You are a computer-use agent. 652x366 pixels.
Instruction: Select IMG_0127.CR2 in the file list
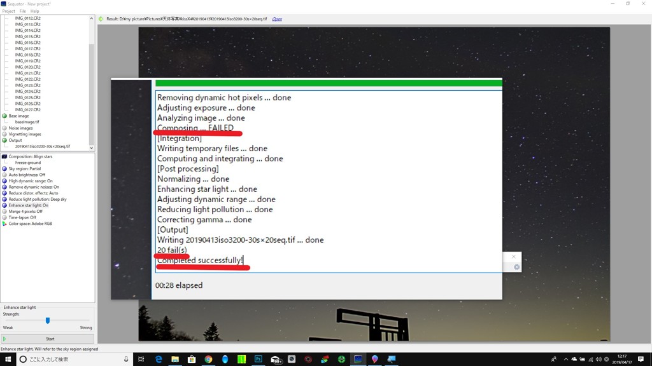[28, 109]
